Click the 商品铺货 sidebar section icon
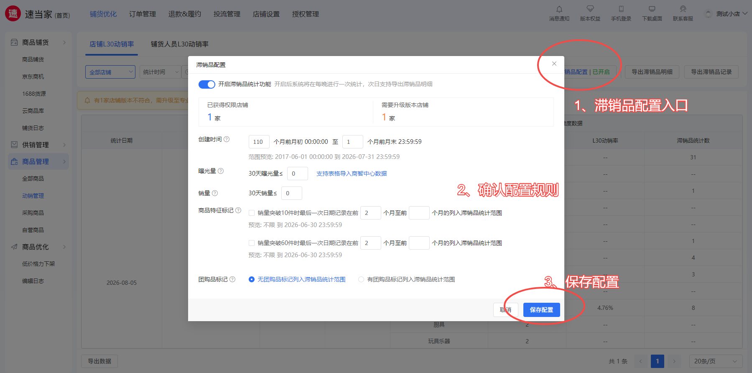This screenshot has width=752, height=373. pos(14,42)
